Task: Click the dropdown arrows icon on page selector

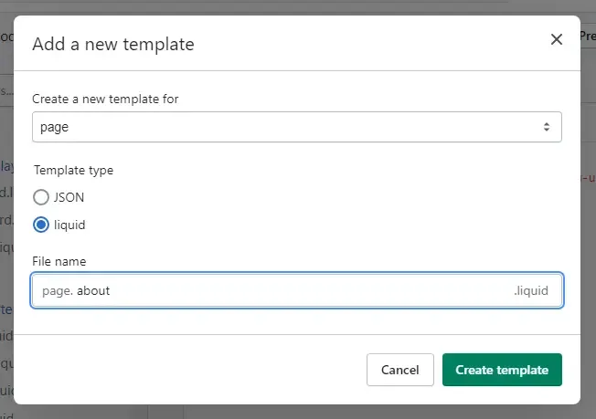Action: pos(547,127)
